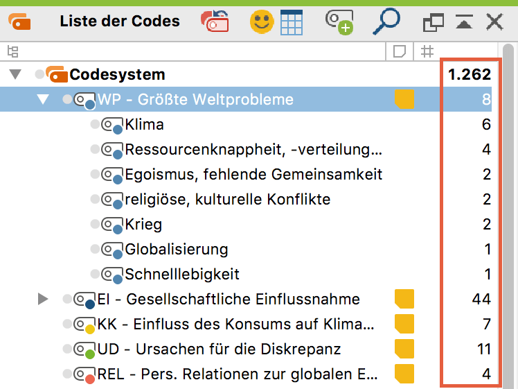This screenshot has width=518, height=389.
Task: Open the memo of UD - Ursachen für die Diskrepanz
Action: 404,349
